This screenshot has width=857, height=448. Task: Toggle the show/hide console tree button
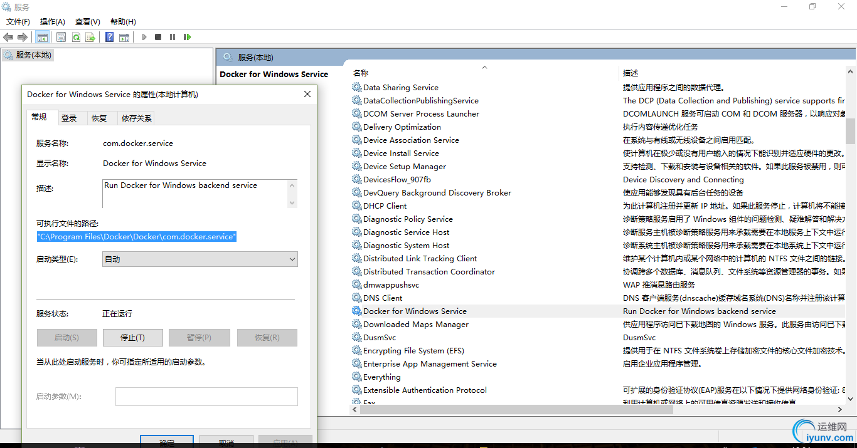pos(42,37)
